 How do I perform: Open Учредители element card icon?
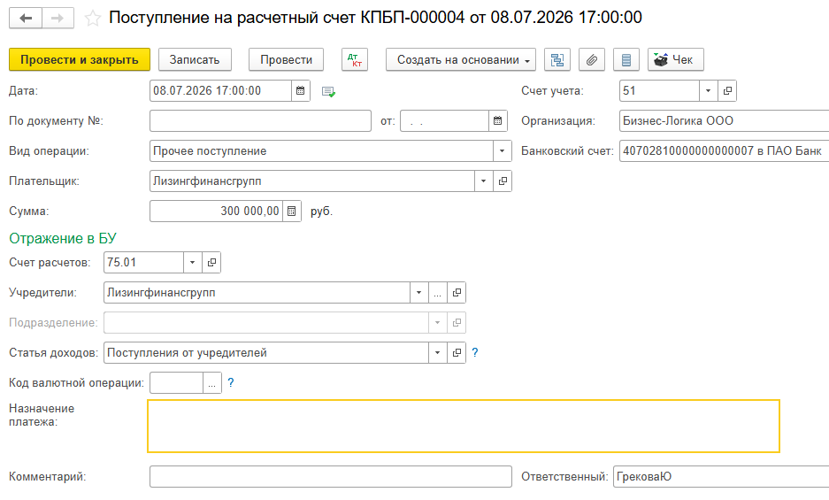click(x=457, y=293)
